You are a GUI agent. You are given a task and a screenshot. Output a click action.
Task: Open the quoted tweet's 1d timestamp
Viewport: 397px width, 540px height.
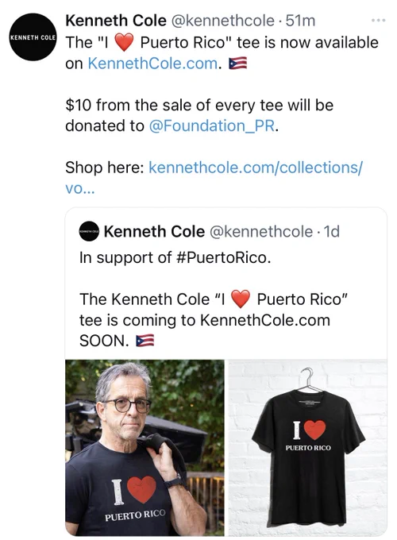coord(332,231)
